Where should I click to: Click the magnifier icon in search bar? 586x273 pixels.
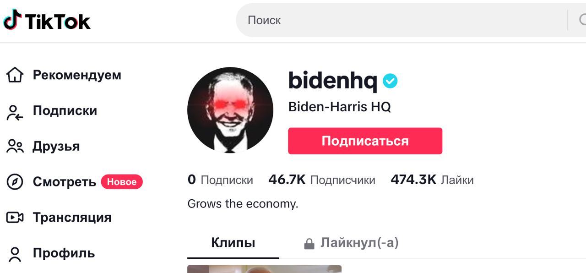[582, 20]
